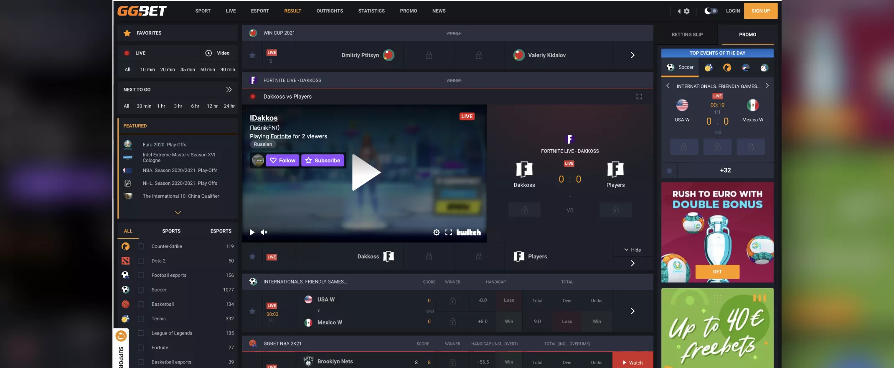
Task: Open Ptitsyn vs Kidalov match arrow
Action: tap(632, 55)
